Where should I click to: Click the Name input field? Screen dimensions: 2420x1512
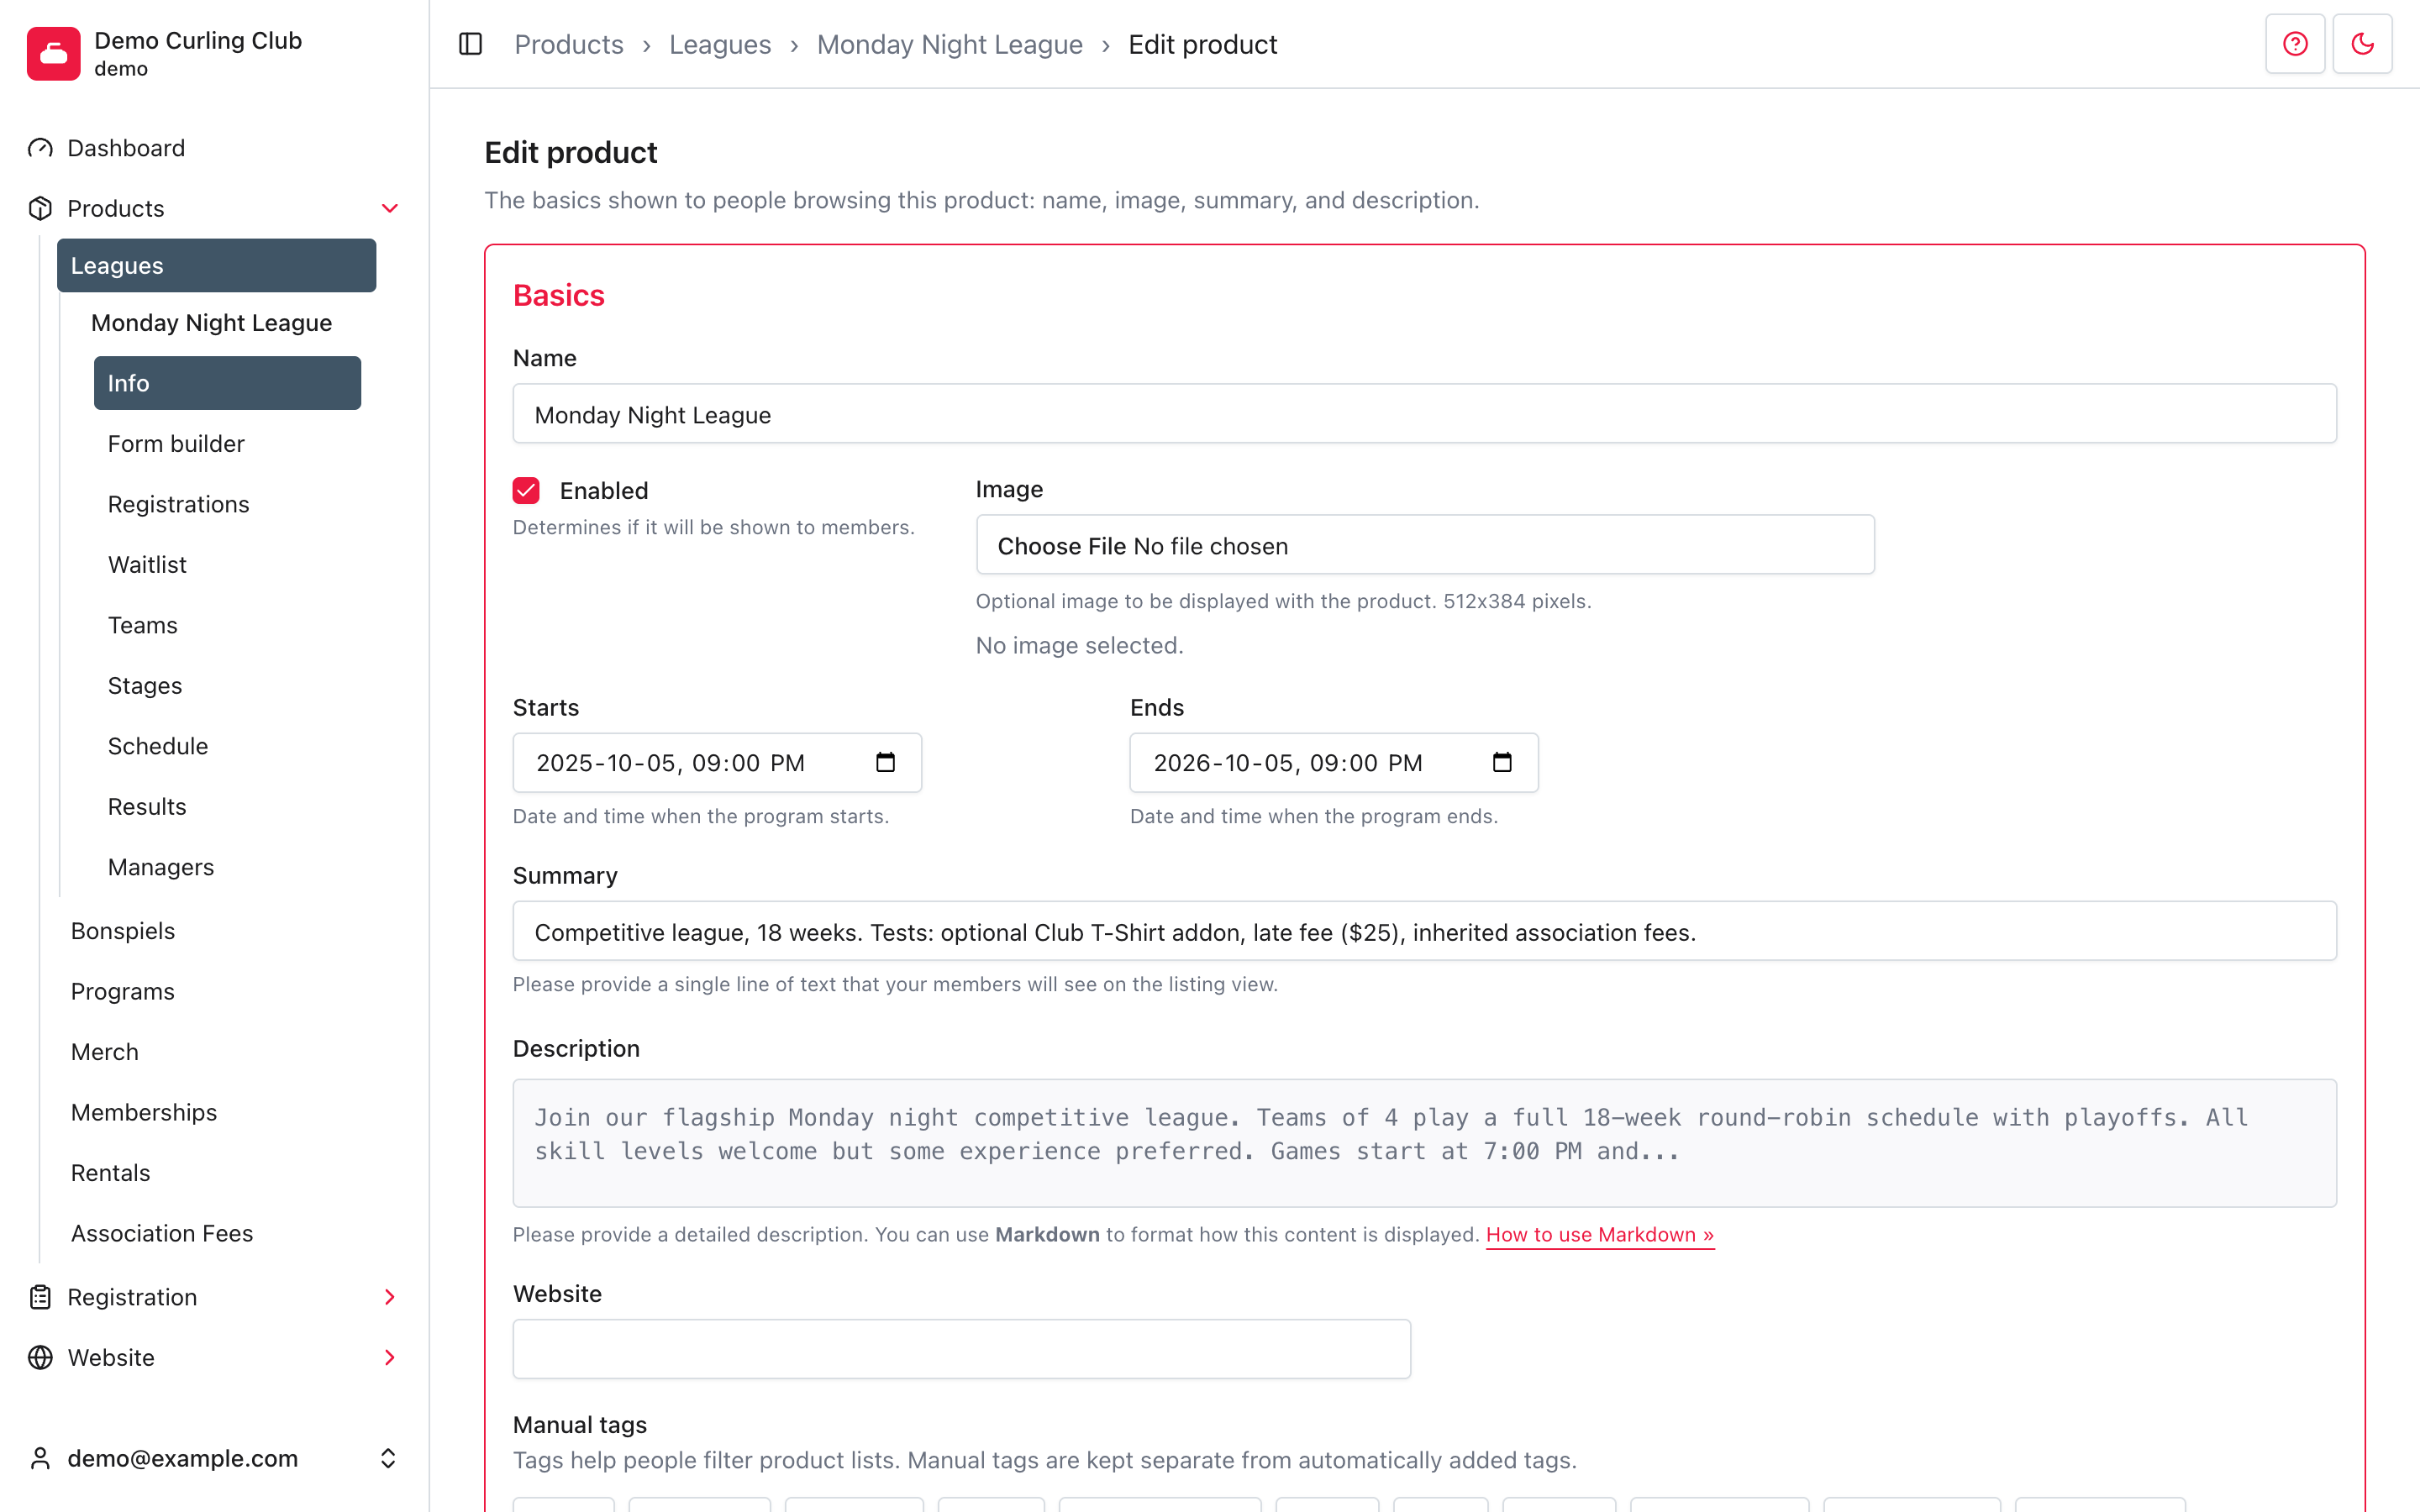coord(1424,414)
